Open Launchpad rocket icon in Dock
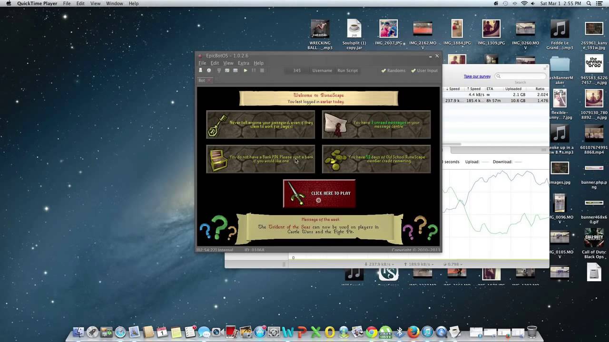The width and height of the screenshot is (609, 342). [92, 332]
